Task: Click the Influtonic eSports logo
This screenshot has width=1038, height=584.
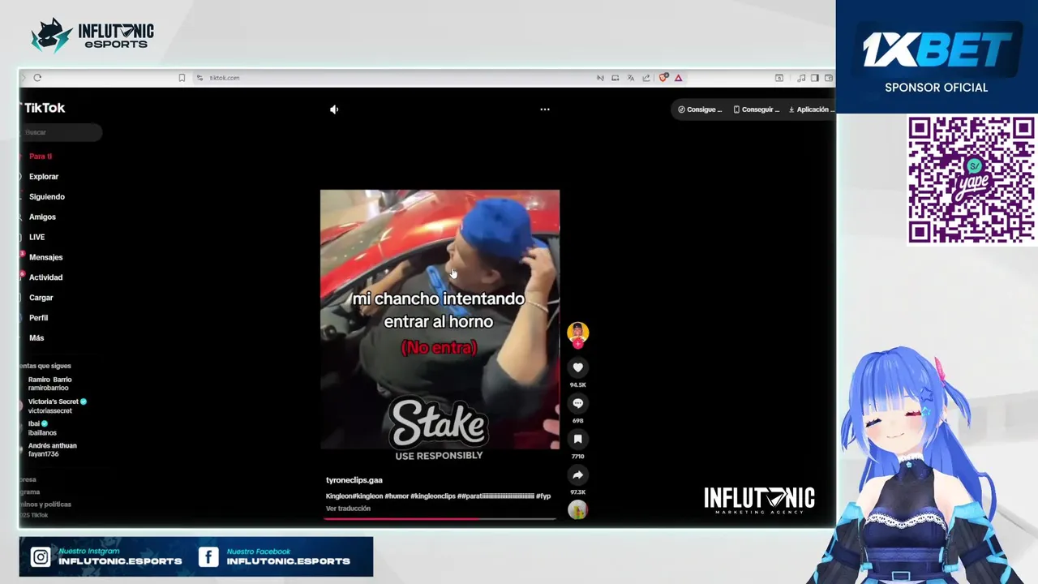Action: pyautogui.click(x=92, y=35)
